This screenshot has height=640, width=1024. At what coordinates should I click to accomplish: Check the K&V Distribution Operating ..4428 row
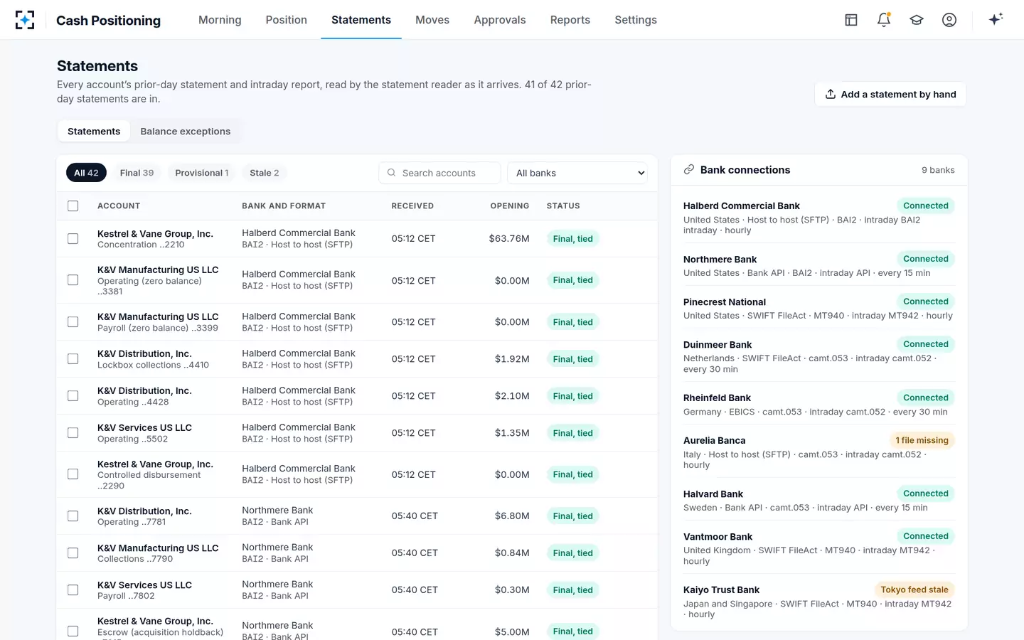coord(73,396)
